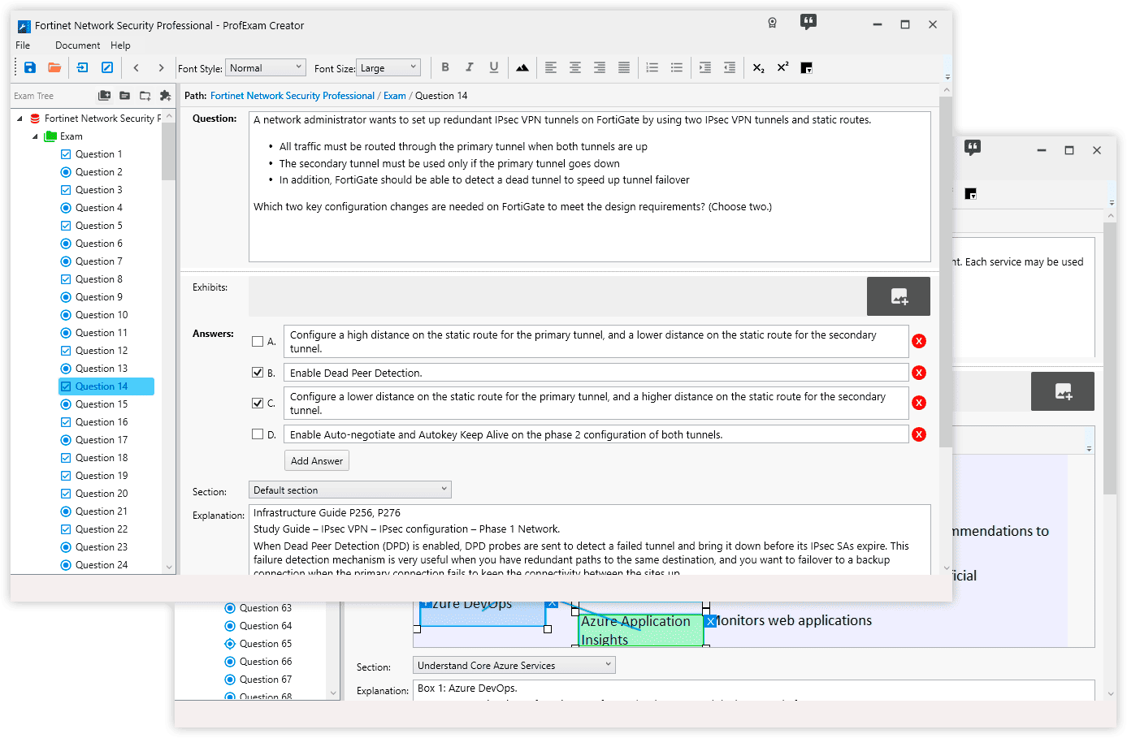Viewport: 1127px width, 738px height.
Task: Click into the question text box
Action: point(590,187)
